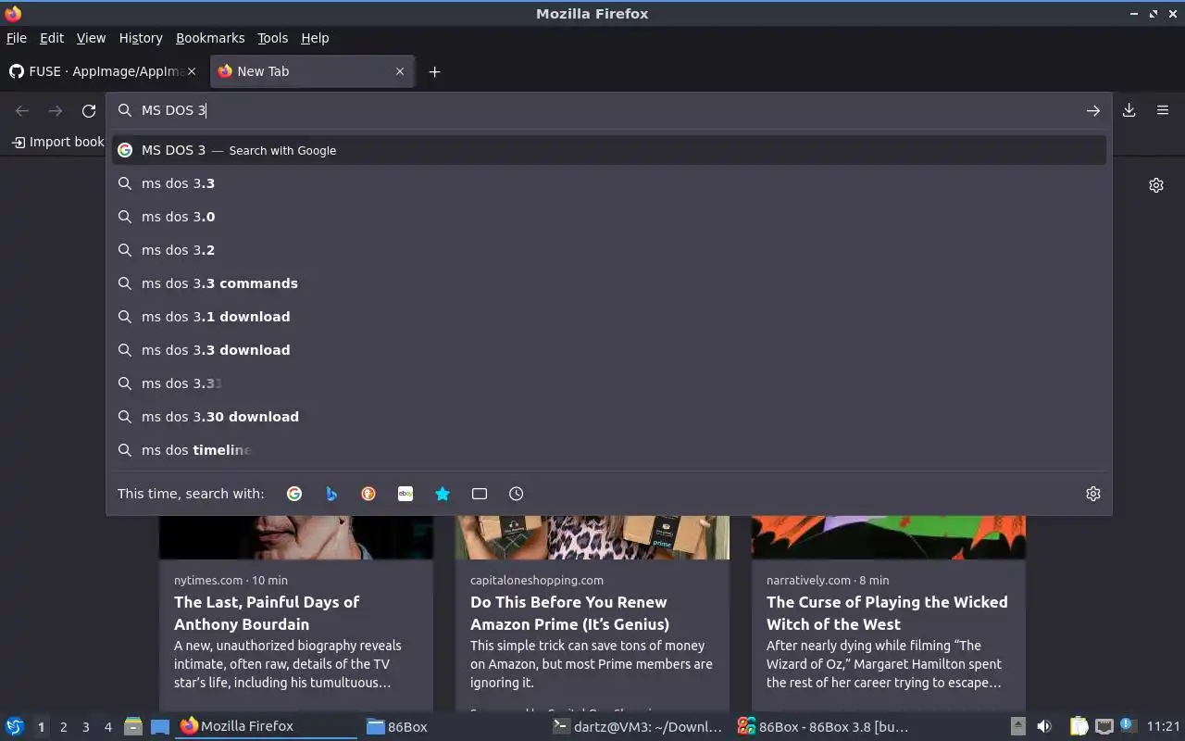Viewport: 1185px width, 741px height.
Task: Search bookmarks using the star icon
Action: pos(443,494)
